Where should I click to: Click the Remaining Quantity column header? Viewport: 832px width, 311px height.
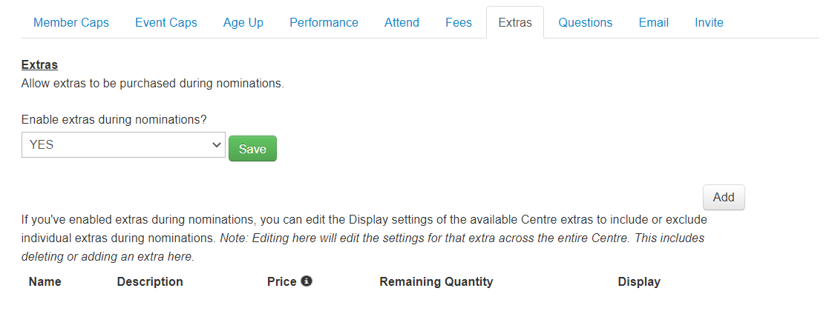coord(436,281)
